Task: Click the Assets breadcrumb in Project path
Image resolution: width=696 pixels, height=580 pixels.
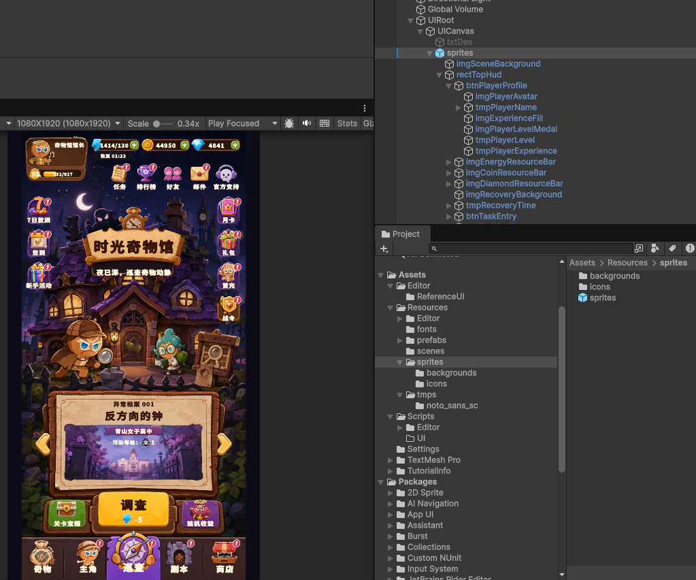Action: coord(582,263)
